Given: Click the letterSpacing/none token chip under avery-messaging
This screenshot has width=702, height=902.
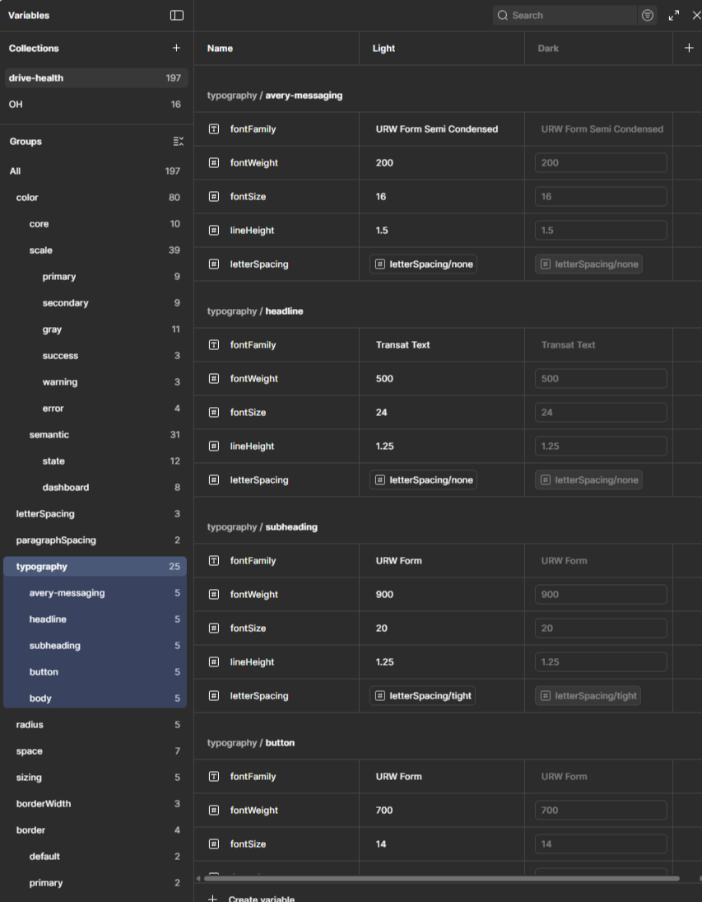Looking at the screenshot, I should pyautogui.click(x=422, y=264).
